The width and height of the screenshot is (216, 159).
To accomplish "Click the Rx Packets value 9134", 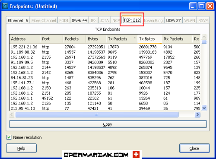I will (168, 47).
